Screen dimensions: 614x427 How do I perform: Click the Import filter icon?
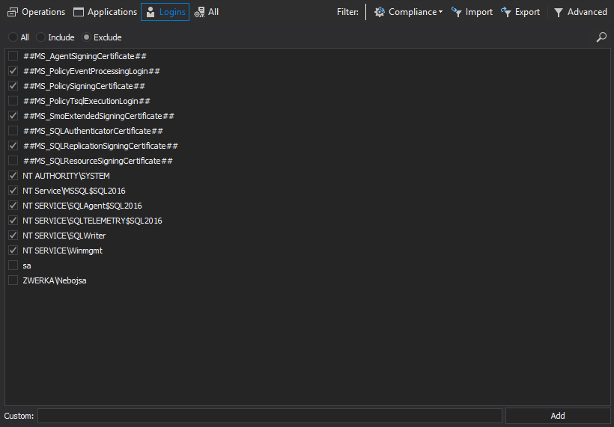456,12
